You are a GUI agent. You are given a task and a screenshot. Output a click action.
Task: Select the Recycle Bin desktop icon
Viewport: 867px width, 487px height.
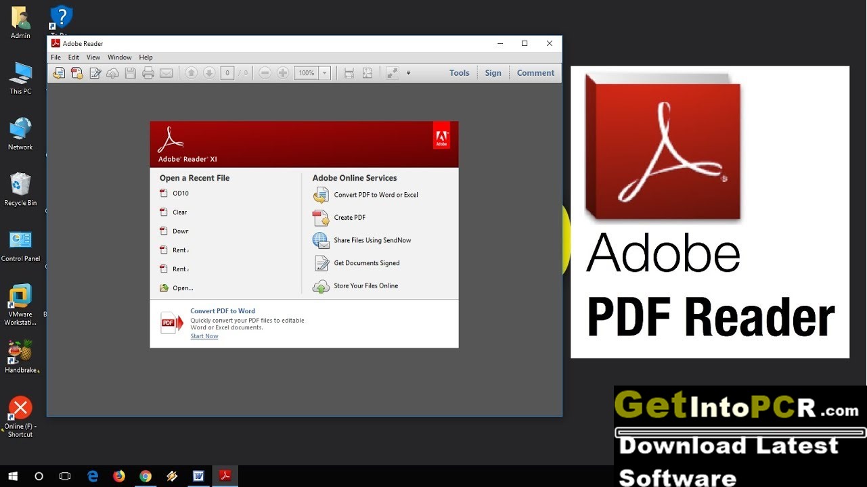20,189
